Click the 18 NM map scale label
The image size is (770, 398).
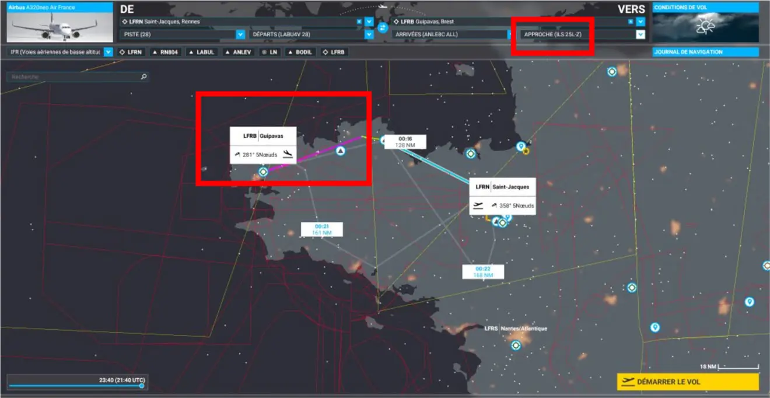[x=708, y=366]
